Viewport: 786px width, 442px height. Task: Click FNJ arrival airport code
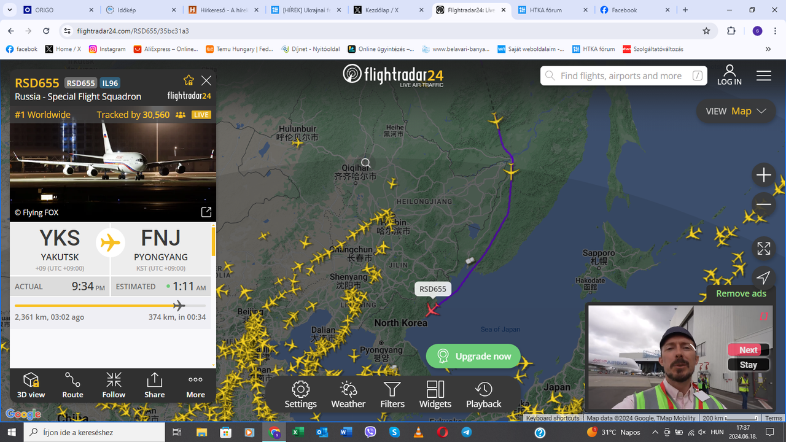(x=161, y=238)
